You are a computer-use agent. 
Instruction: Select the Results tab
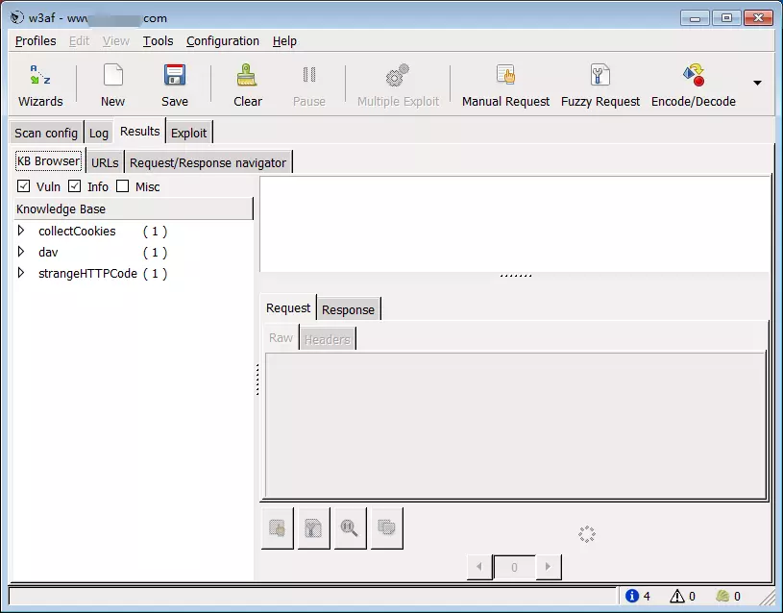click(x=140, y=132)
